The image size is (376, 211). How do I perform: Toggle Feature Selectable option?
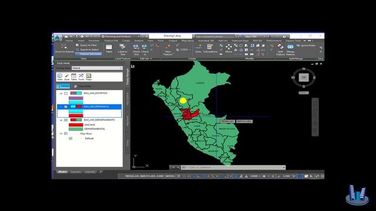(89, 54)
